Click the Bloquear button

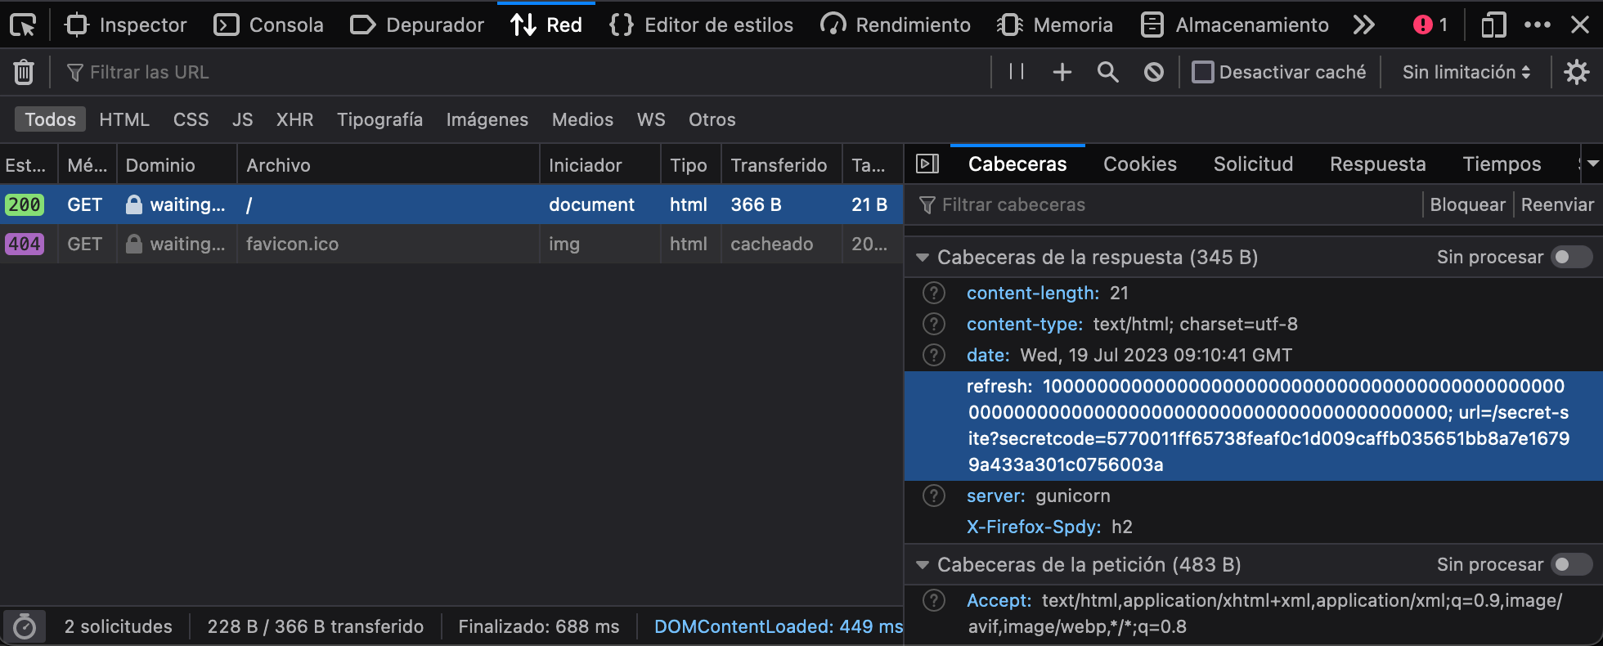click(x=1467, y=204)
